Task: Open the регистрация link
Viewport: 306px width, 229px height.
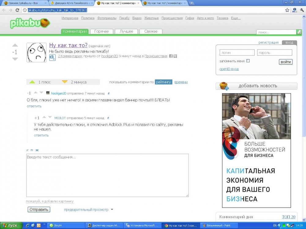Action: [x=269, y=42]
